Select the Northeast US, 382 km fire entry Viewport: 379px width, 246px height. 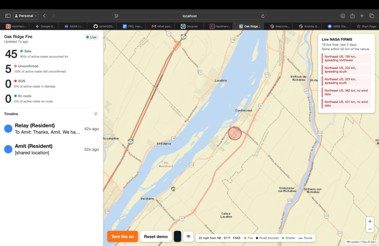point(347,92)
